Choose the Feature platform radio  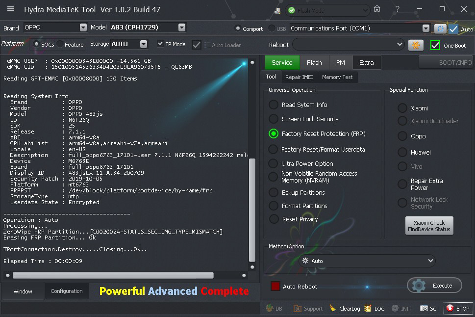(60, 44)
